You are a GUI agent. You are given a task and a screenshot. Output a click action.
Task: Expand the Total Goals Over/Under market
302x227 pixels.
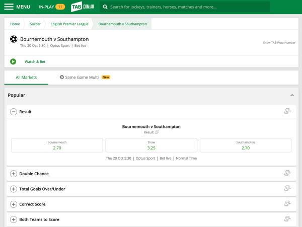click(14, 189)
